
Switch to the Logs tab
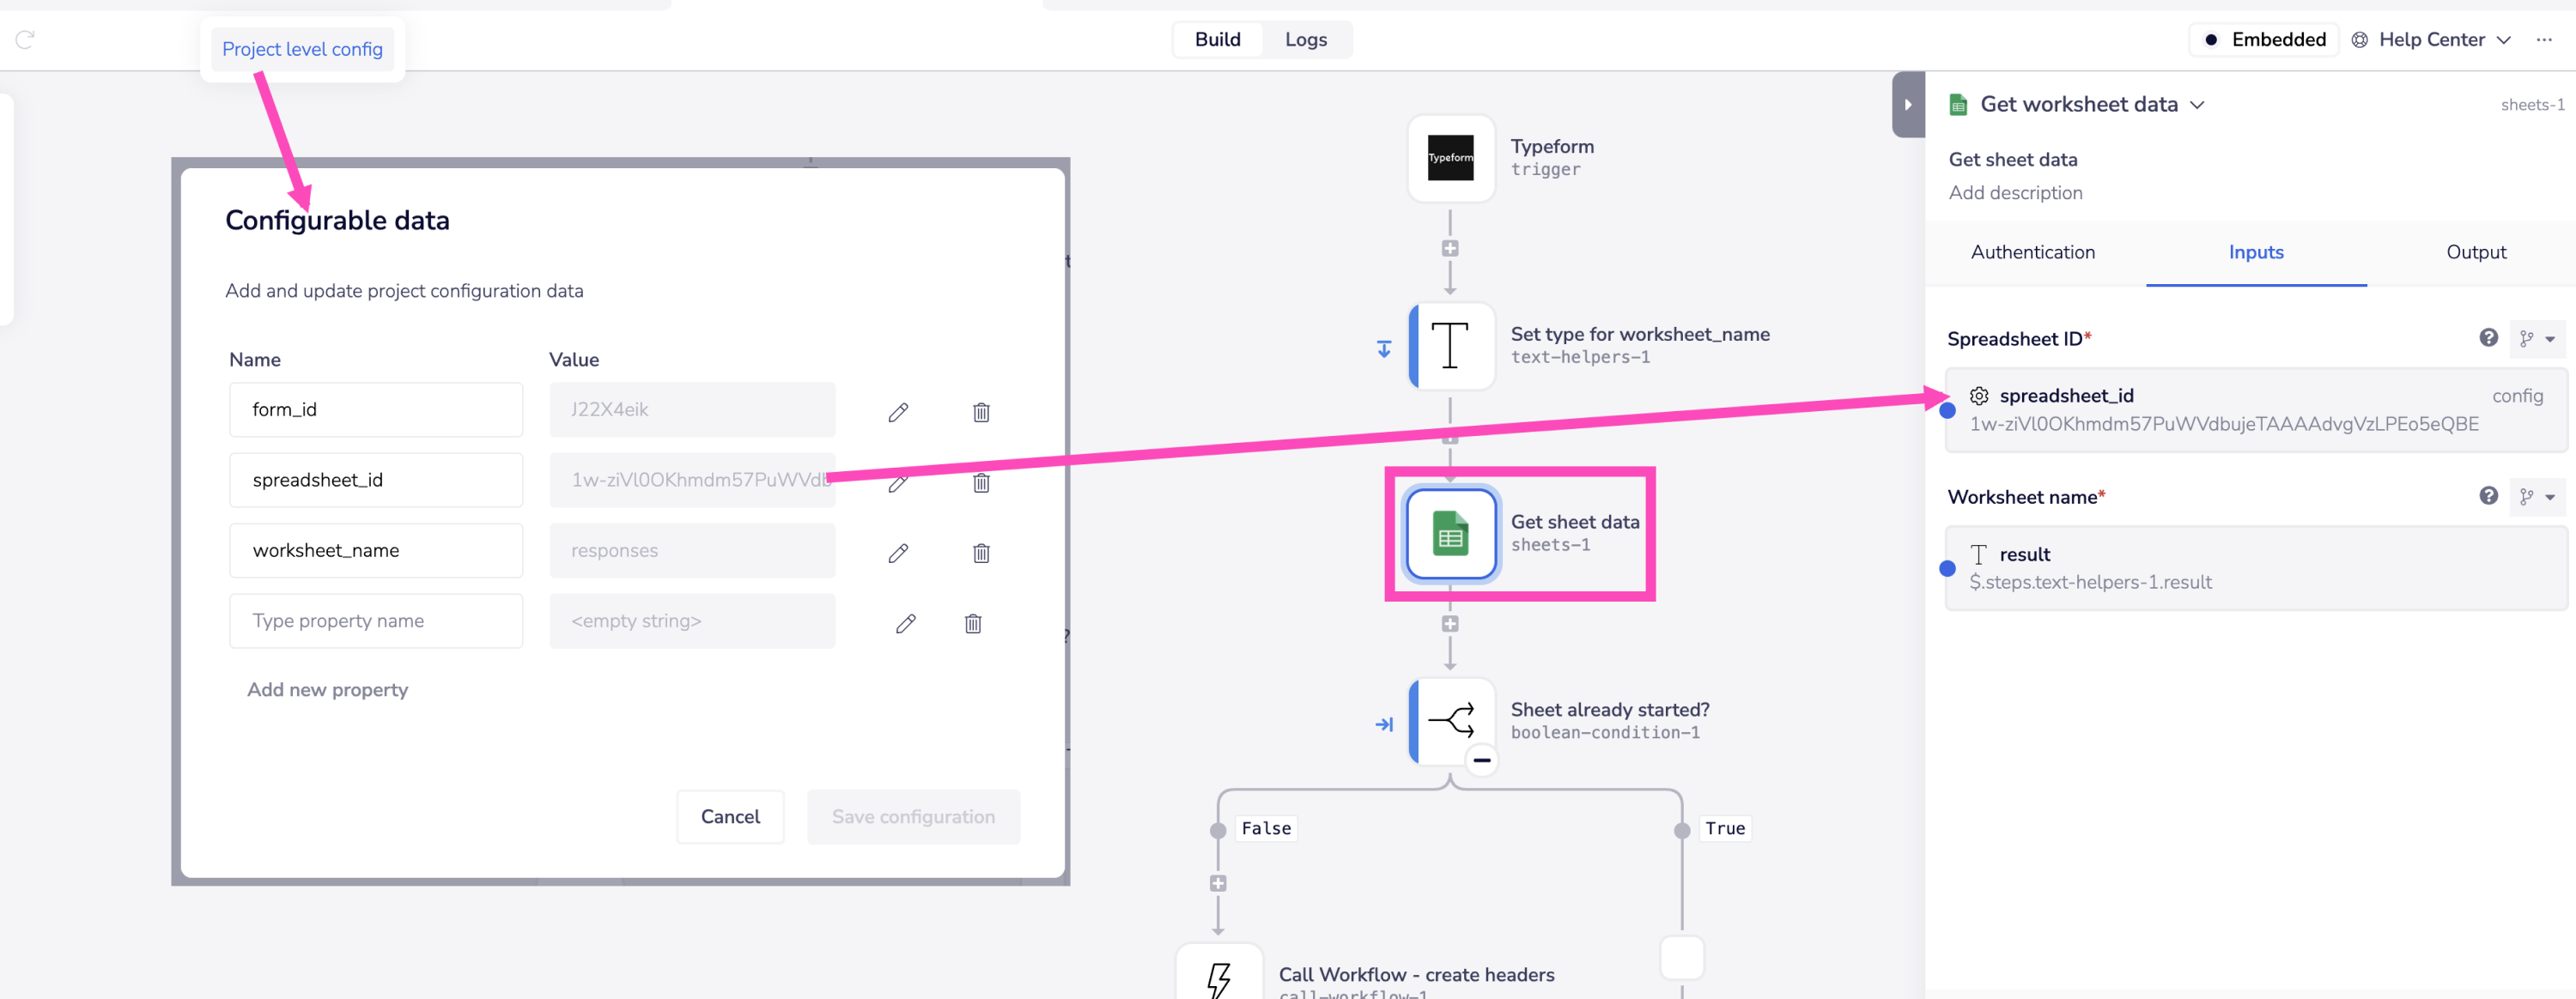point(1306,39)
